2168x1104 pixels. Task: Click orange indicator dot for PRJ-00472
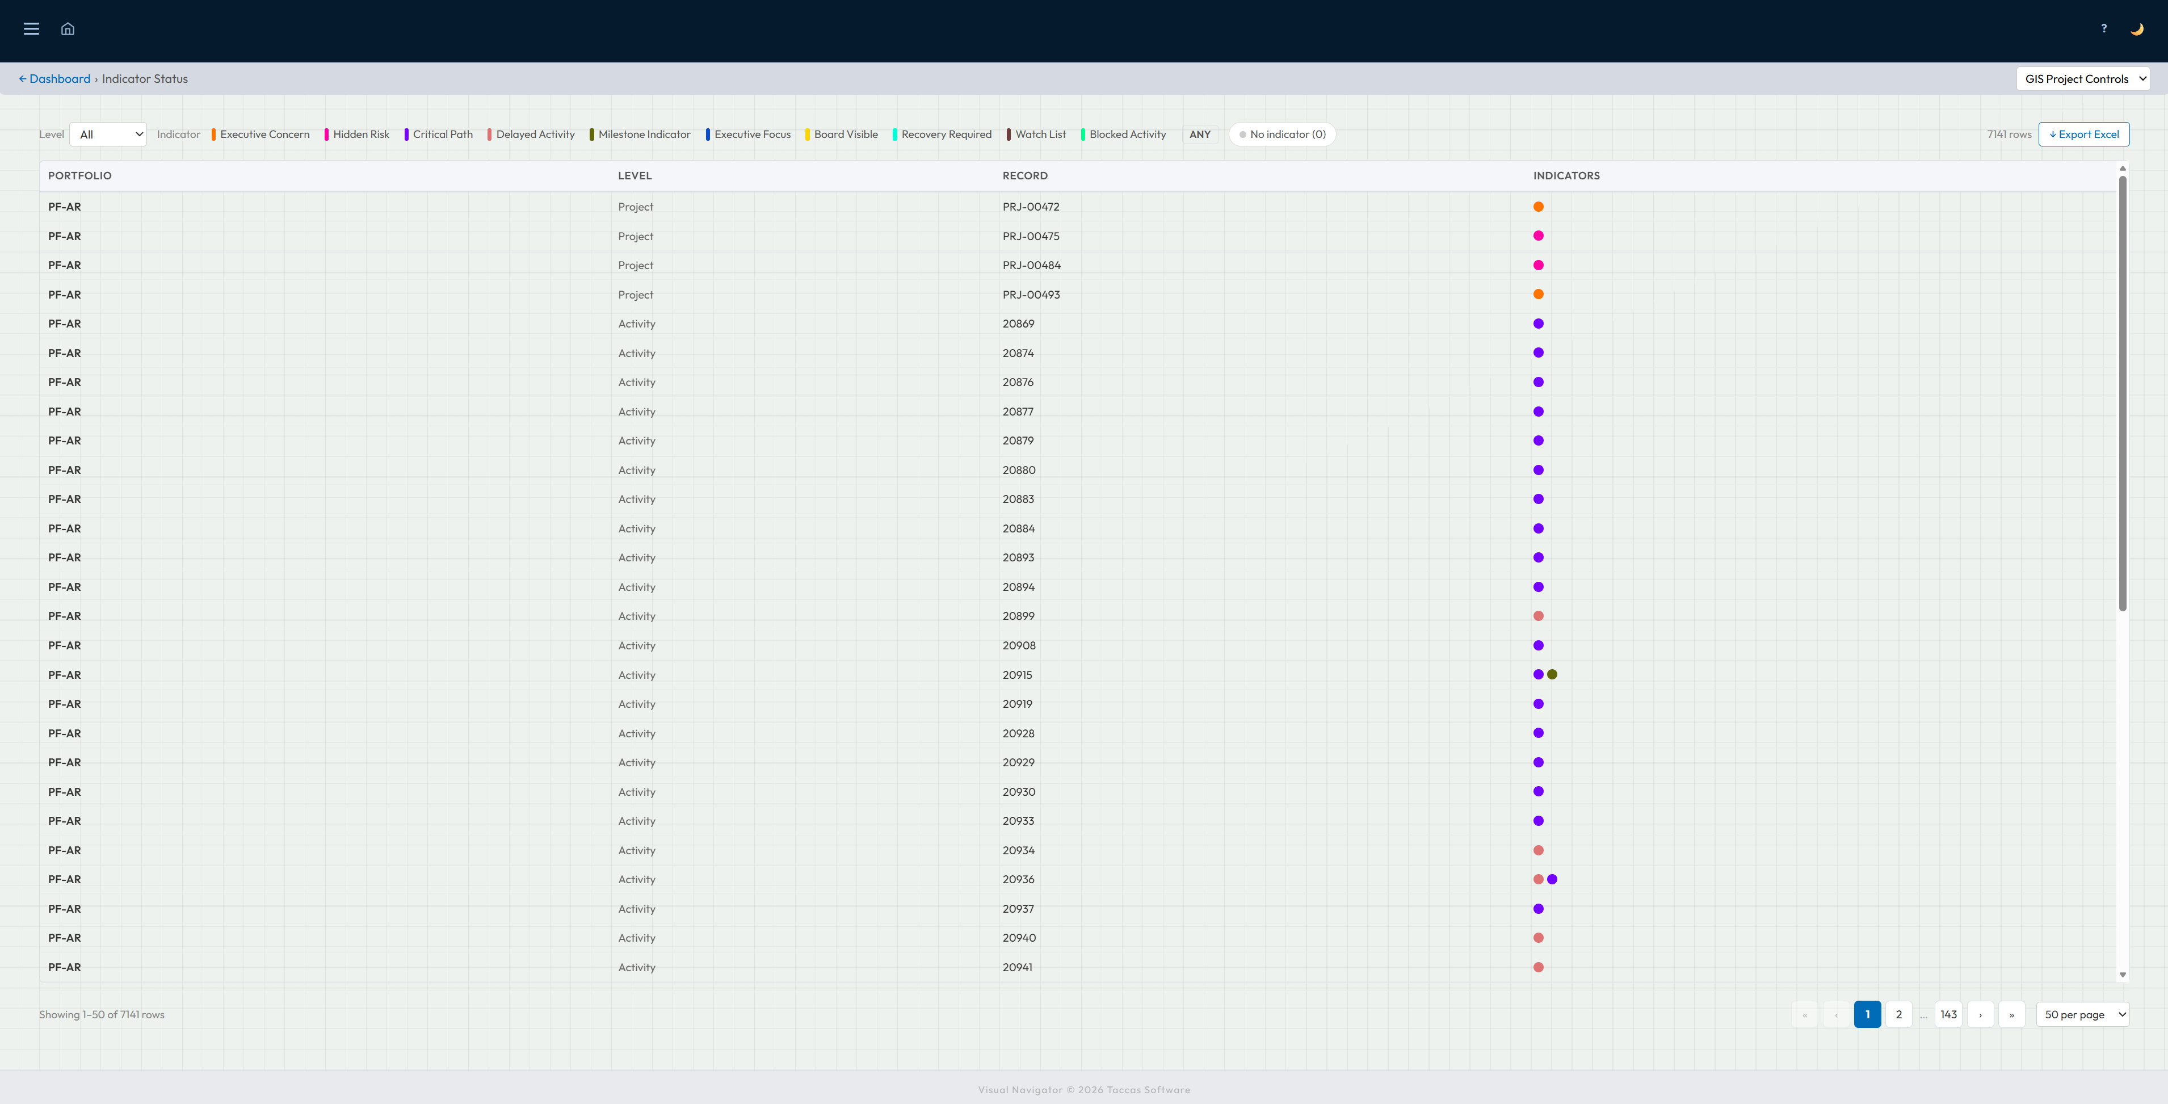coord(1539,207)
